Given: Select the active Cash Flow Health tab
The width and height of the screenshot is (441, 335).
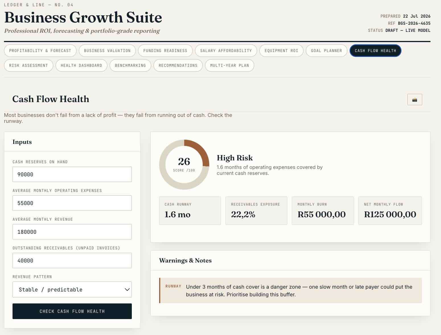Looking at the screenshot, I should coord(376,51).
